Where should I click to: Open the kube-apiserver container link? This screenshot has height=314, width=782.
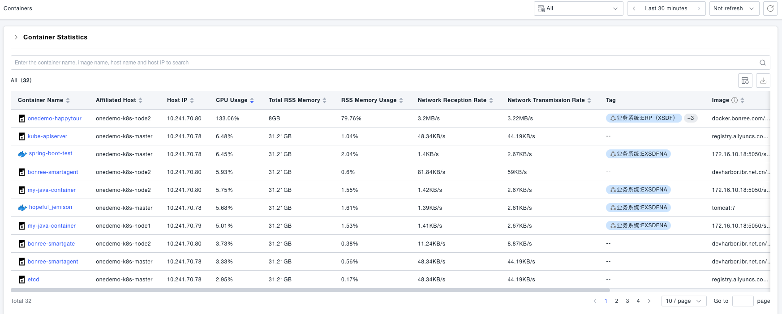click(47, 136)
